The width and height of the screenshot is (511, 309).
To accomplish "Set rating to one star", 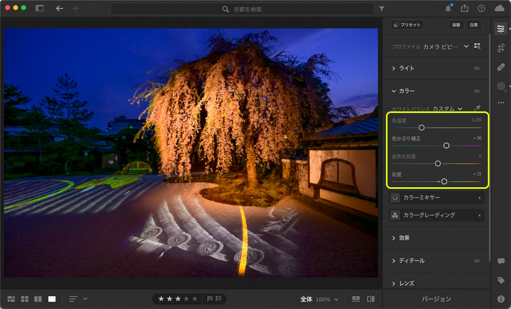I will pos(161,299).
